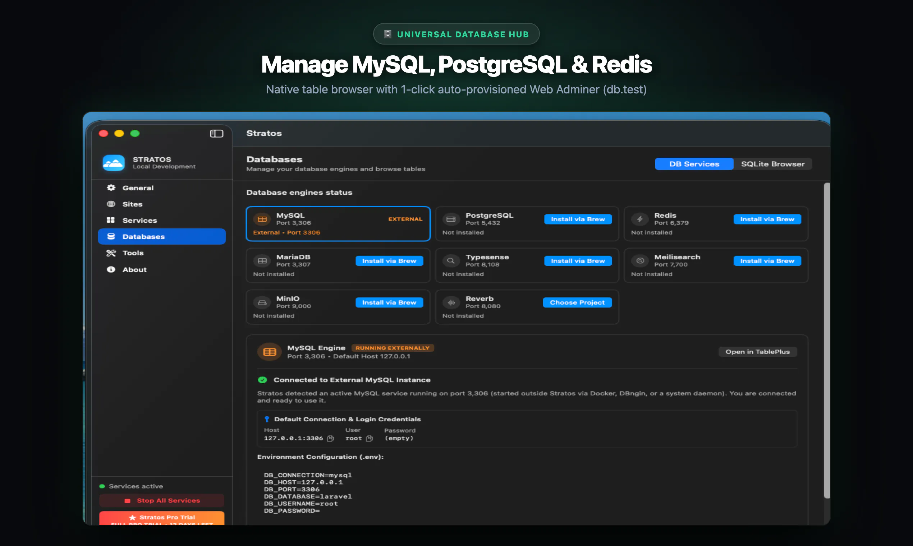Click the General gear icon
913x546 pixels.
click(111, 188)
